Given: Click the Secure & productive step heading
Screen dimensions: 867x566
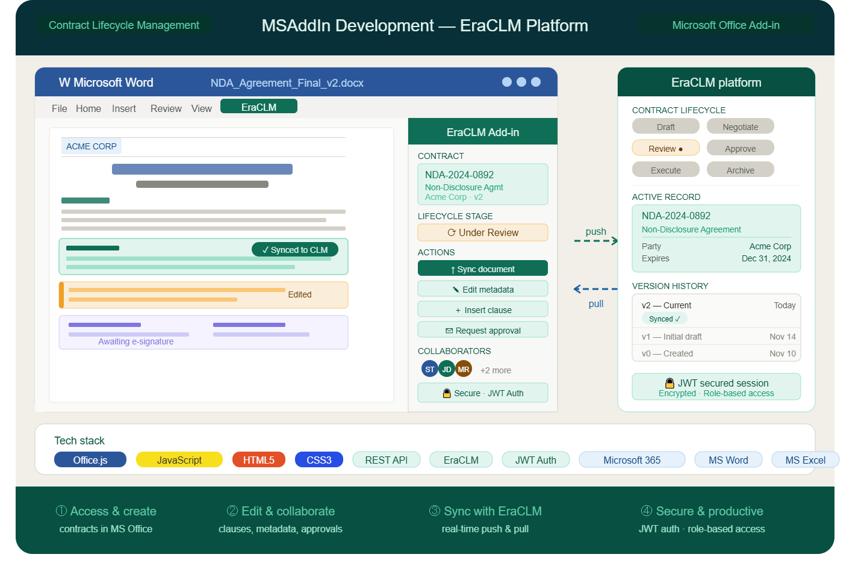Looking at the screenshot, I should [702, 511].
